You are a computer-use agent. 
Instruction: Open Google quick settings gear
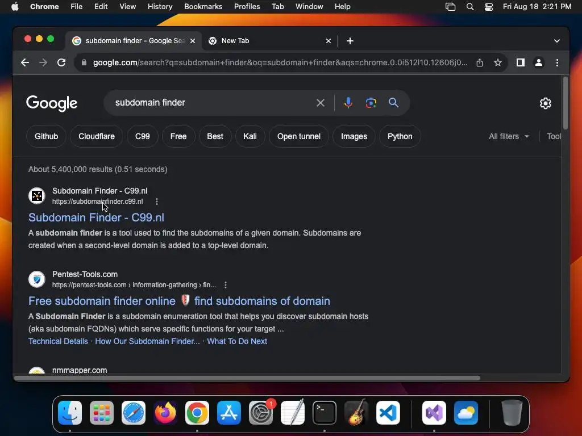click(x=545, y=103)
